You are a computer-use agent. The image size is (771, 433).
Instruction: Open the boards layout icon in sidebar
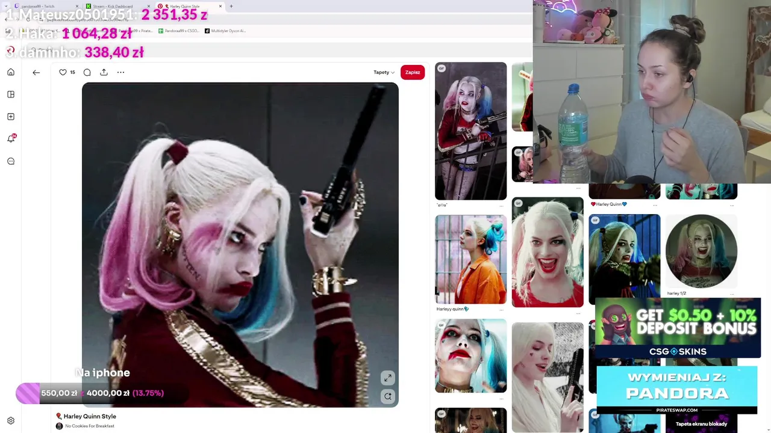pos(11,94)
